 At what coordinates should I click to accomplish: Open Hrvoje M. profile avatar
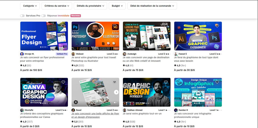22,54
